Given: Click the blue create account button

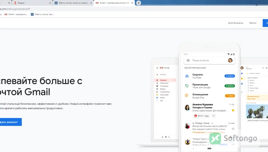Looking at the screenshot, I should pos(11,122).
